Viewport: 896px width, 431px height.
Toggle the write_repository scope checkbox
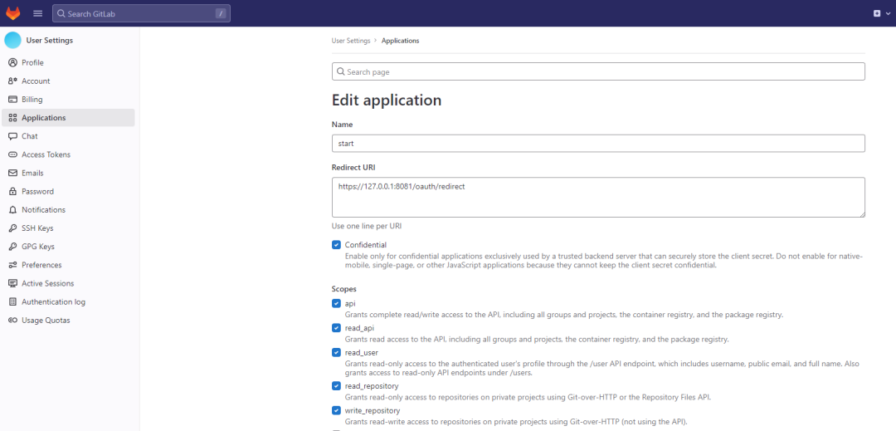pyautogui.click(x=336, y=410)
